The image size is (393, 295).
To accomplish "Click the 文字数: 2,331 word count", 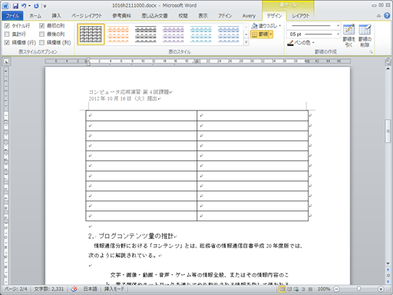I will click(x=49, y=289).
